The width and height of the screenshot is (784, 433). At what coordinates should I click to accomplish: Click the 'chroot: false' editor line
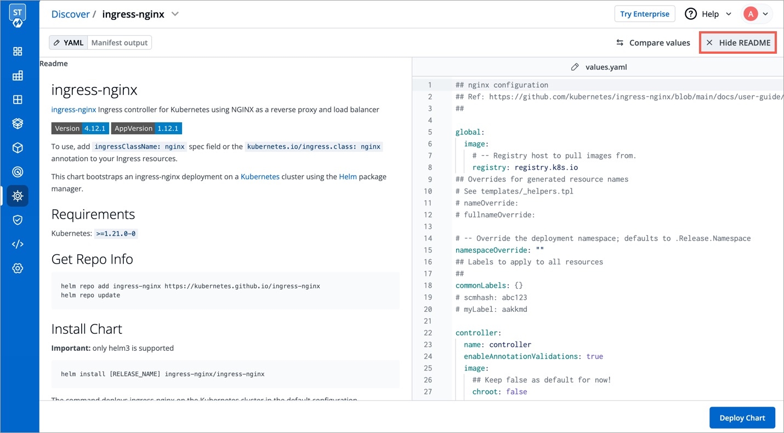499,392
